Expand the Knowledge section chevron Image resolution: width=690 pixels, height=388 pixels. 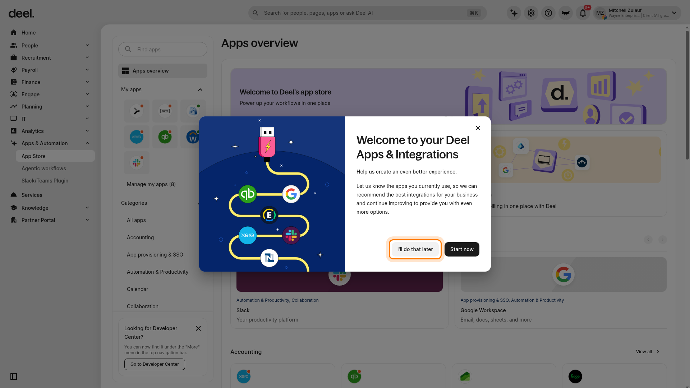pos(87,208)
